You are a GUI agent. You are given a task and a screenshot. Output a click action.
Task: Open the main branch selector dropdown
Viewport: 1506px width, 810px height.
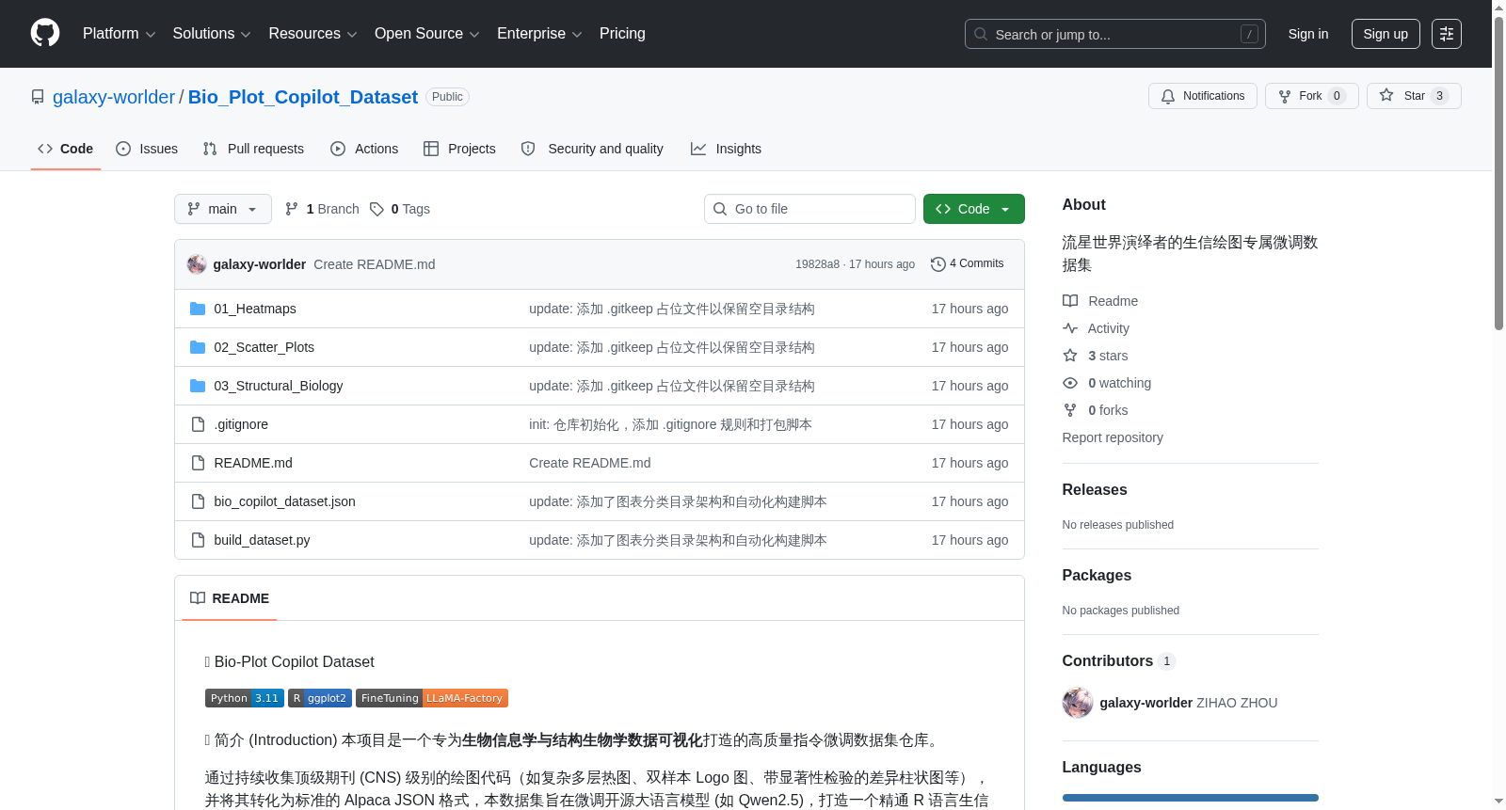(x=223, y=209)
